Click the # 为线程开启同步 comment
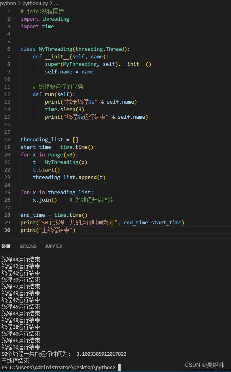The width and height of the screenshot is (231, 372). 91,200
